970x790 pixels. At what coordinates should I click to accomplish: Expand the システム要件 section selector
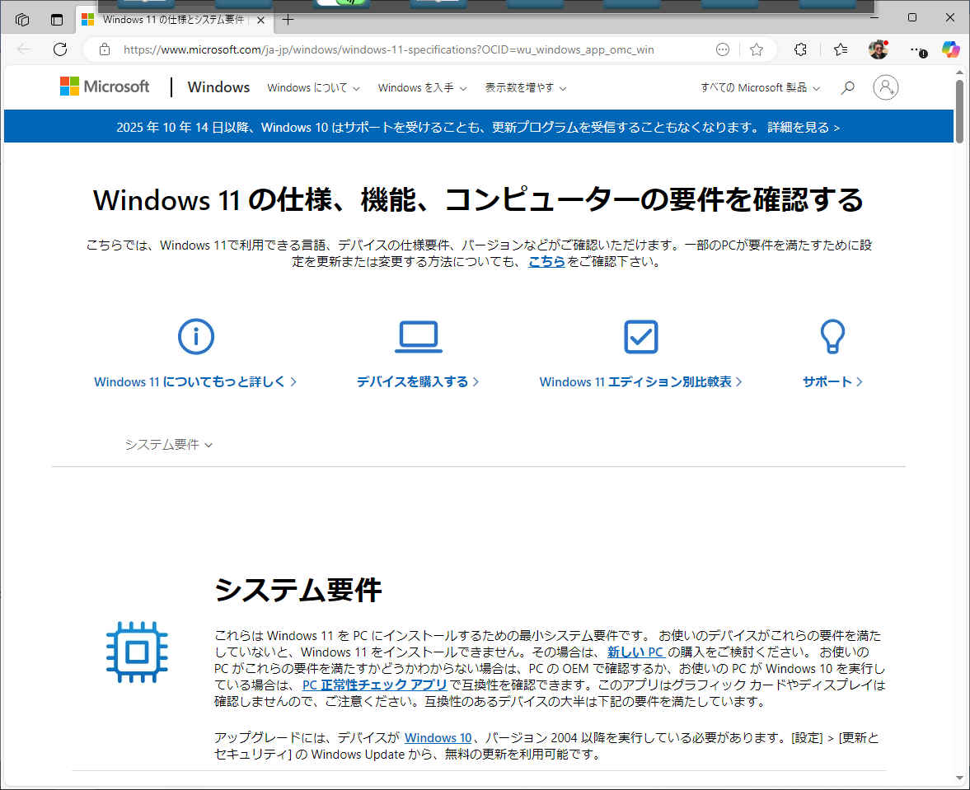168,445
